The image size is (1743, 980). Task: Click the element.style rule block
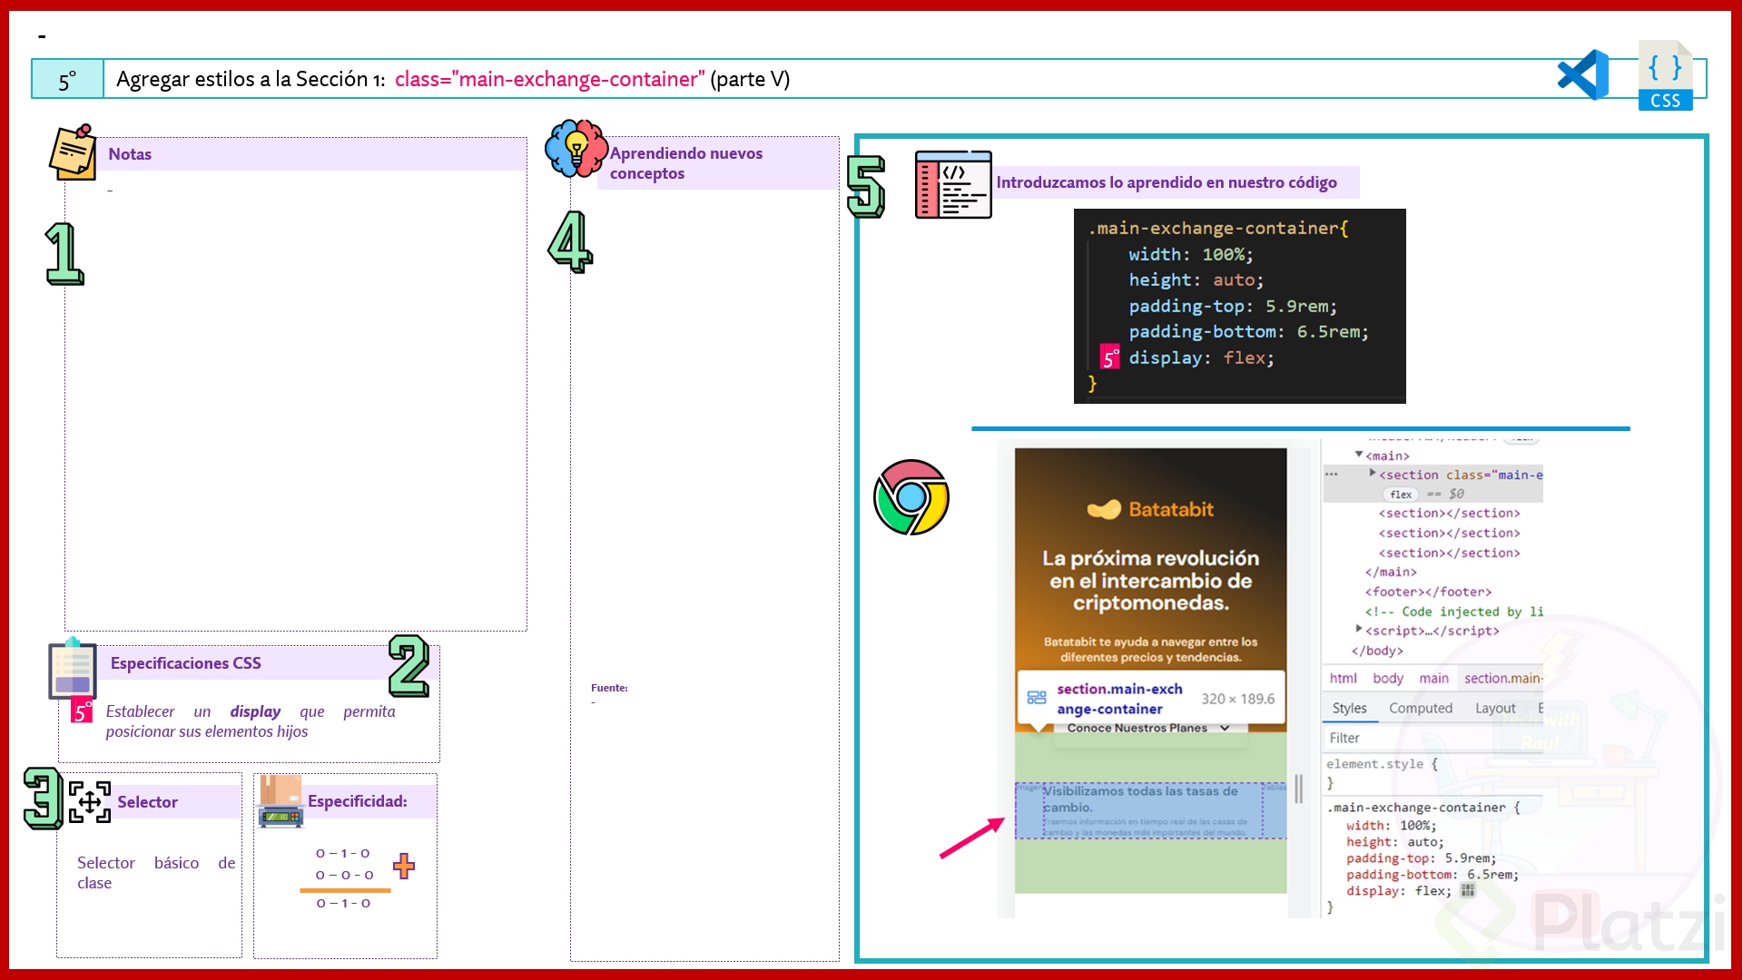1382,773
